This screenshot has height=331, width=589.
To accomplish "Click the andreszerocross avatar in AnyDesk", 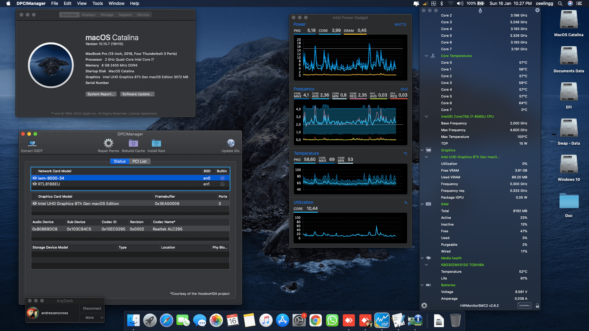I will tap(33, 313).
